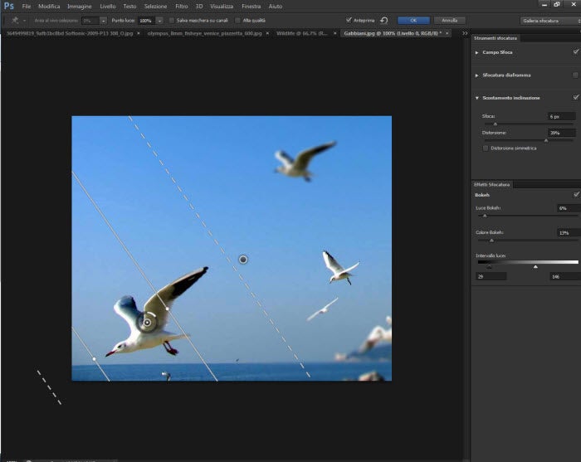
Task: Click the blur pin tool icon
Action: click(x=16, y=19)
